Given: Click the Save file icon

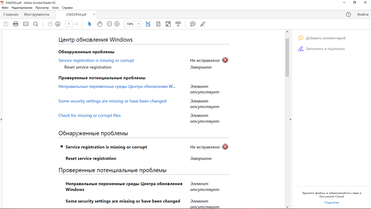Looking at the screenshot, I should coord(6,24).
